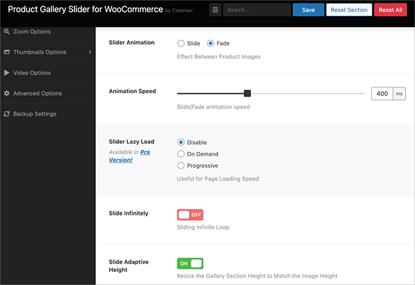Turn on the Slide Infinitely toggle

click(x=191, y=214)
